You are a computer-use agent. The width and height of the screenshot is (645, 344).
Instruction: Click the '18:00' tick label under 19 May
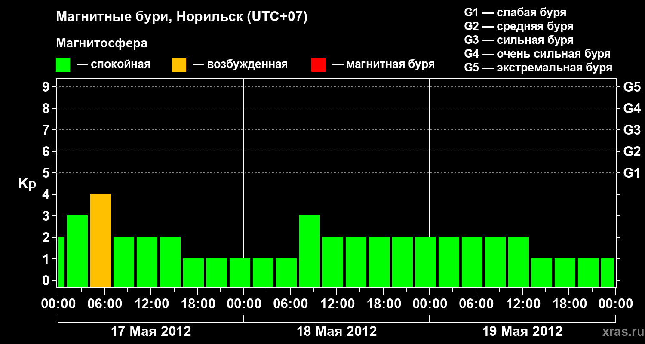[x=569, y=304]
